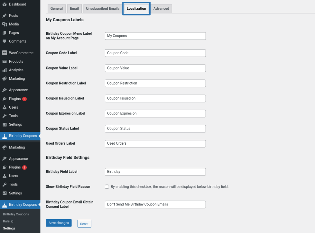Viewport: 315px width, 233px height.
Task: Click the Products box icon
Action: 5,61
